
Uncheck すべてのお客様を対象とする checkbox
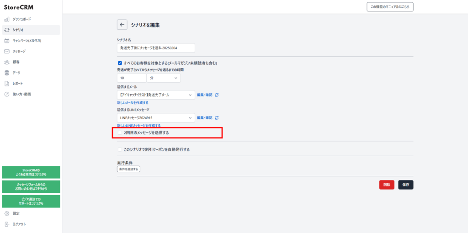coord(120,63)
